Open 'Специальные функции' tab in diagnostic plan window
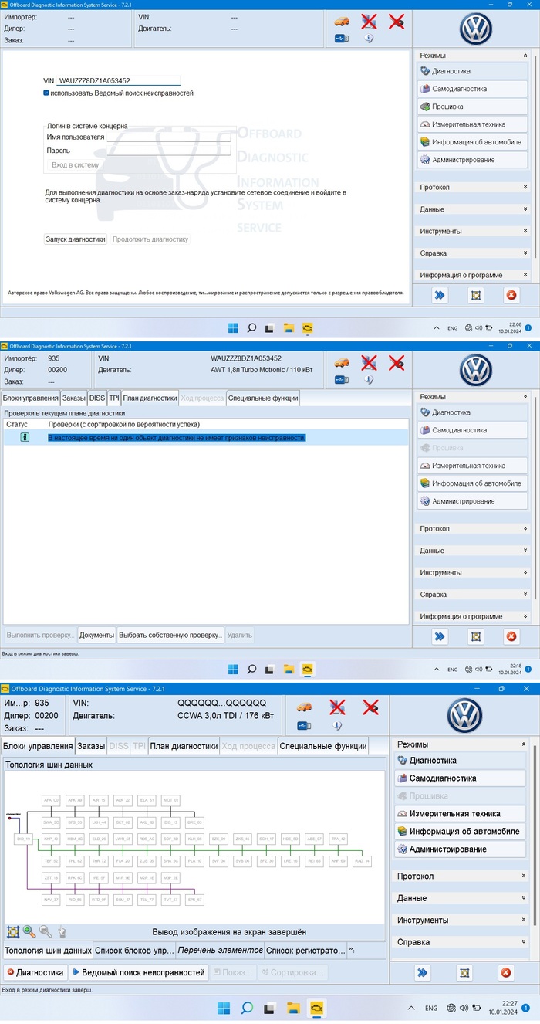 coord(264,398)
